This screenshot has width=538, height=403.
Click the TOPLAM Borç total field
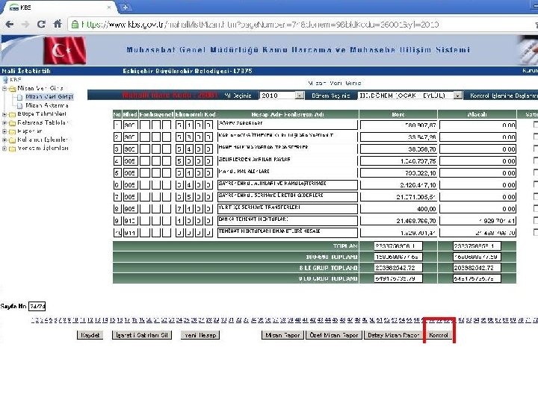(398, 246)
